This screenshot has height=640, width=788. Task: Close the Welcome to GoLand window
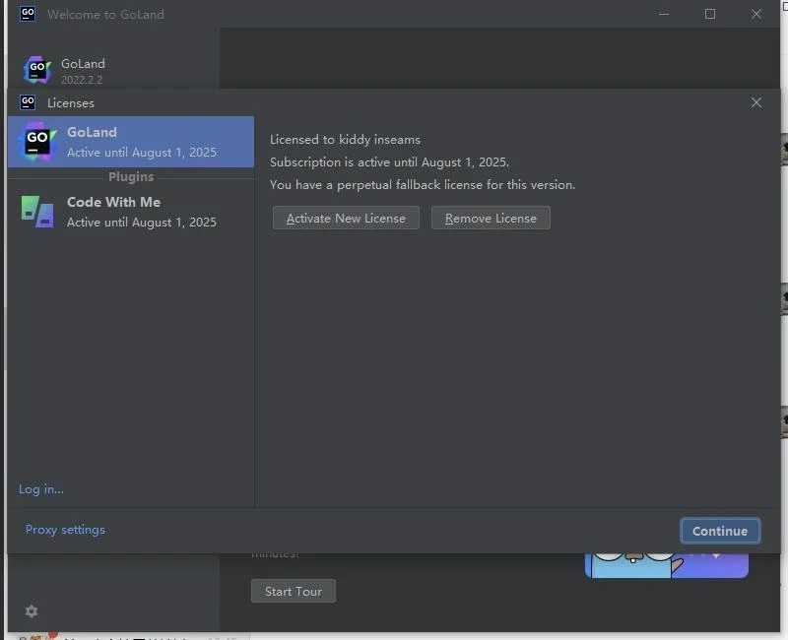pyautogui.click(x=755, y=14)
